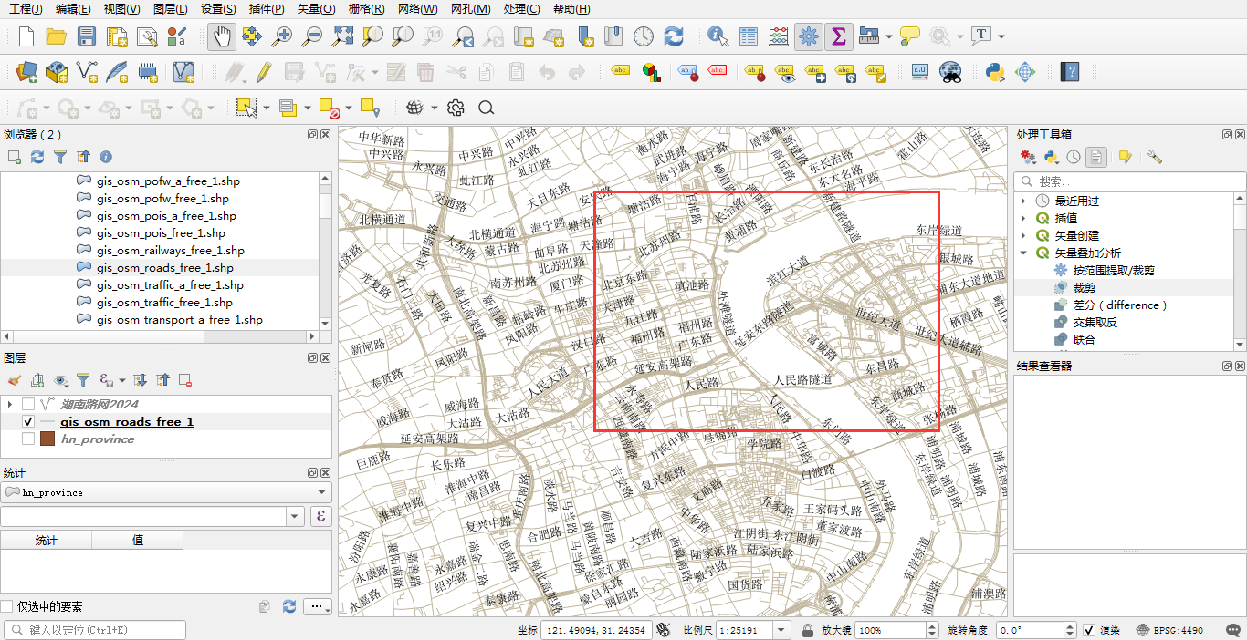Open the processing history clock icon
The width and height of the screenshot is (1247, 640).
[x=1074, y=157]
